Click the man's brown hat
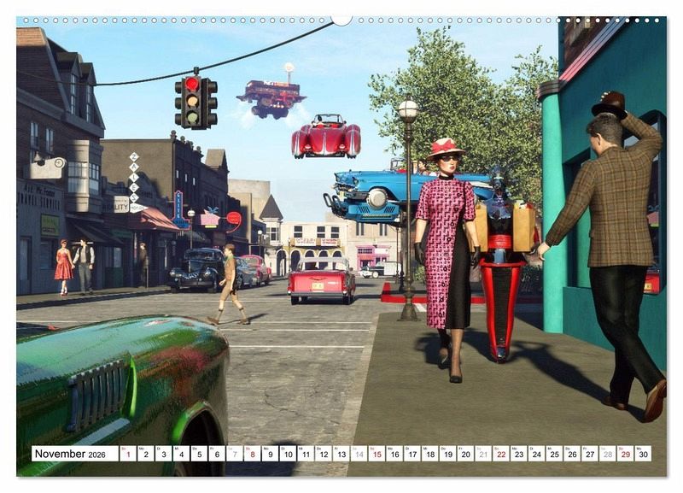 (610, 104)
